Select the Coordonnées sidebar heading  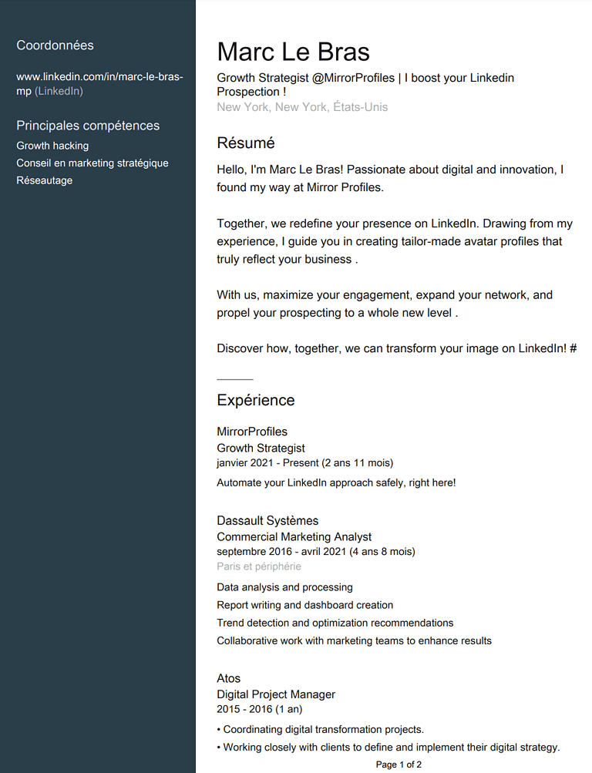pos(55,45)
